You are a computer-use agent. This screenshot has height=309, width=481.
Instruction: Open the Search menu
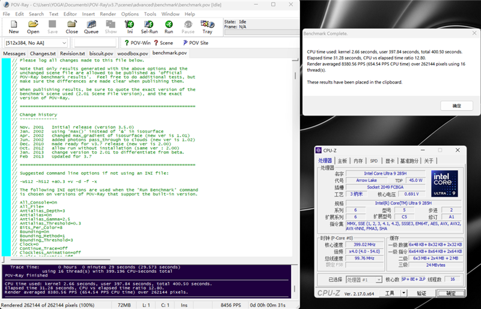(x=36, y=14)
